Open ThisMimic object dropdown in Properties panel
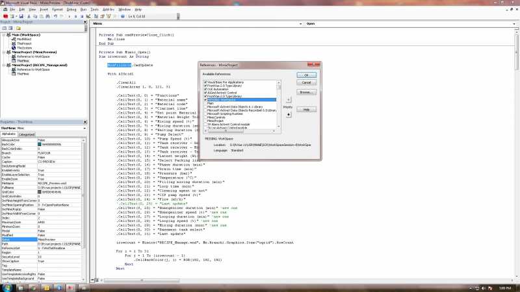 pos(84,128)
